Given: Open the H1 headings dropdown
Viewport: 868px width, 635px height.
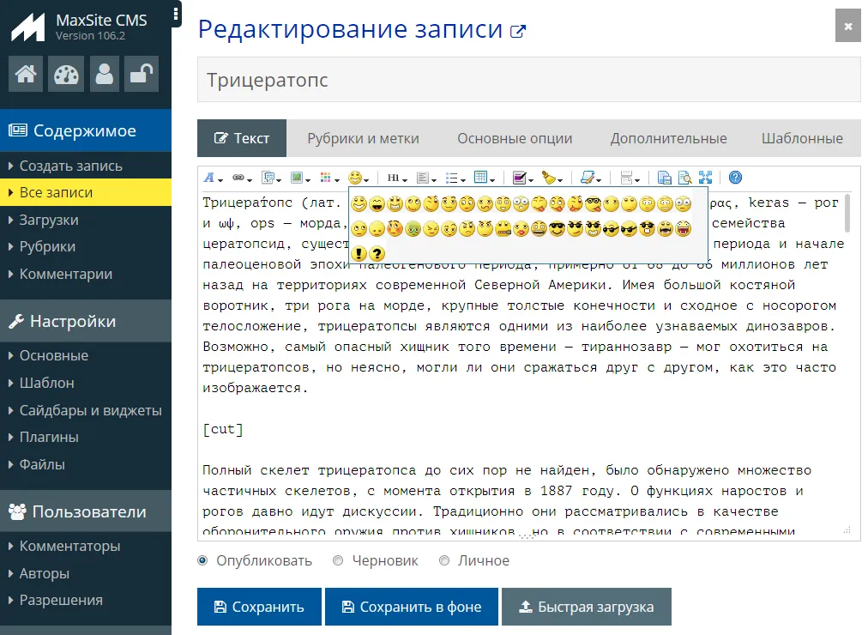Looking at the screenshot, I should (x=396, y=178).
